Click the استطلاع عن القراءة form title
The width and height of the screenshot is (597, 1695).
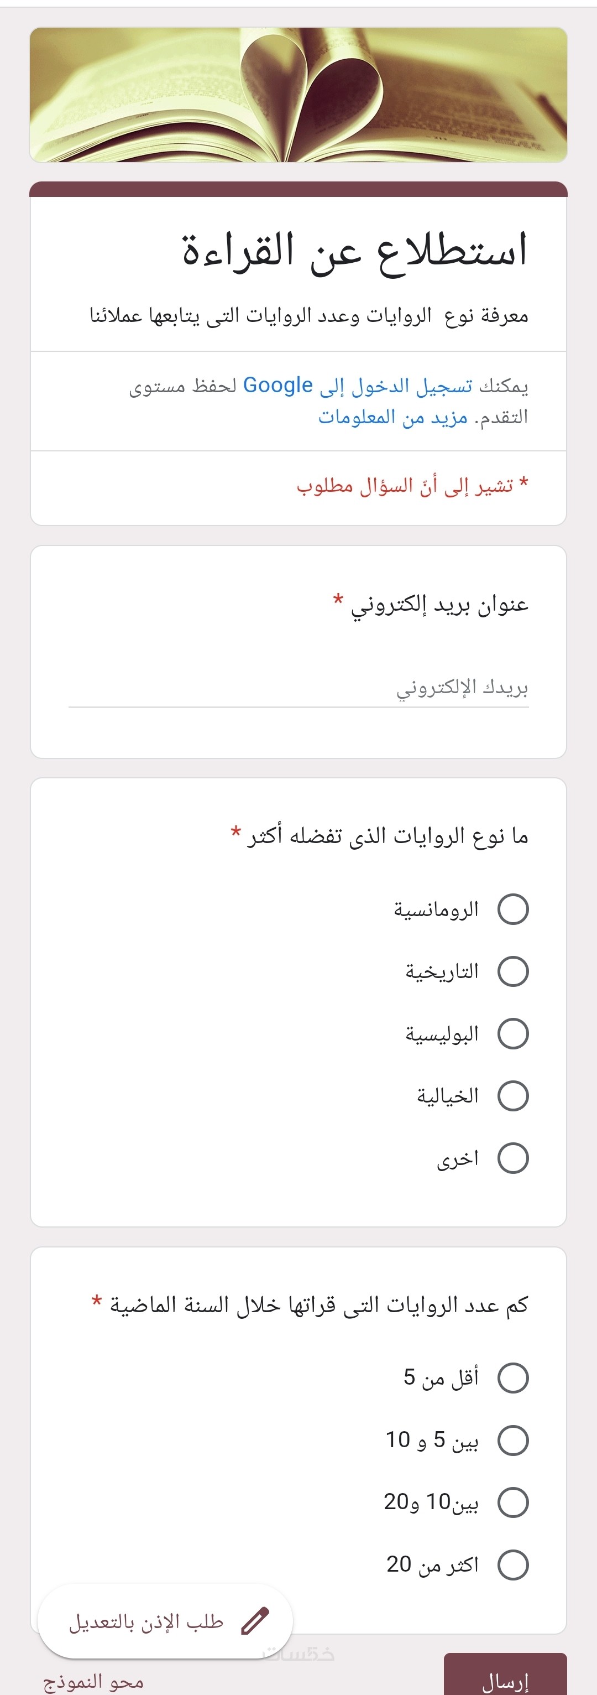[355, 251]
